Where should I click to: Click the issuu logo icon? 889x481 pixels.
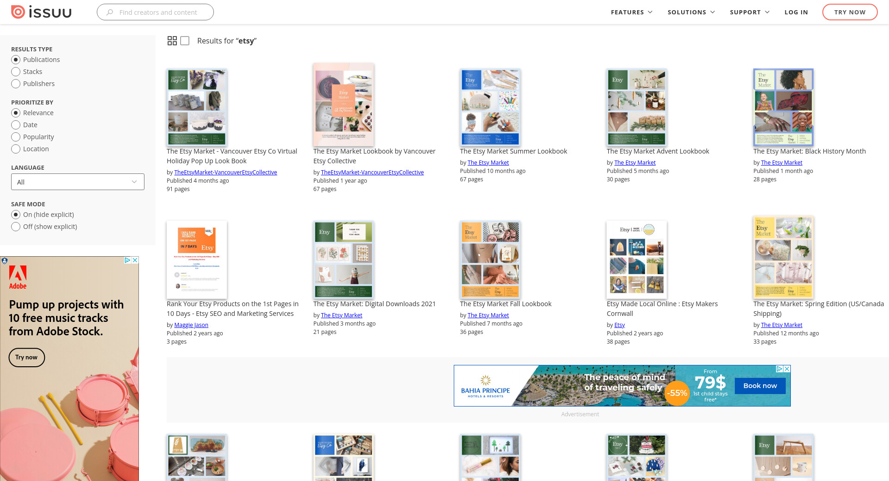point(18,12)
